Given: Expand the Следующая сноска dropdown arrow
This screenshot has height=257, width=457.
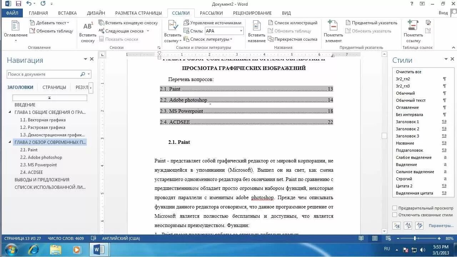Looking at the screenshot, I should [x=148, y=31].
